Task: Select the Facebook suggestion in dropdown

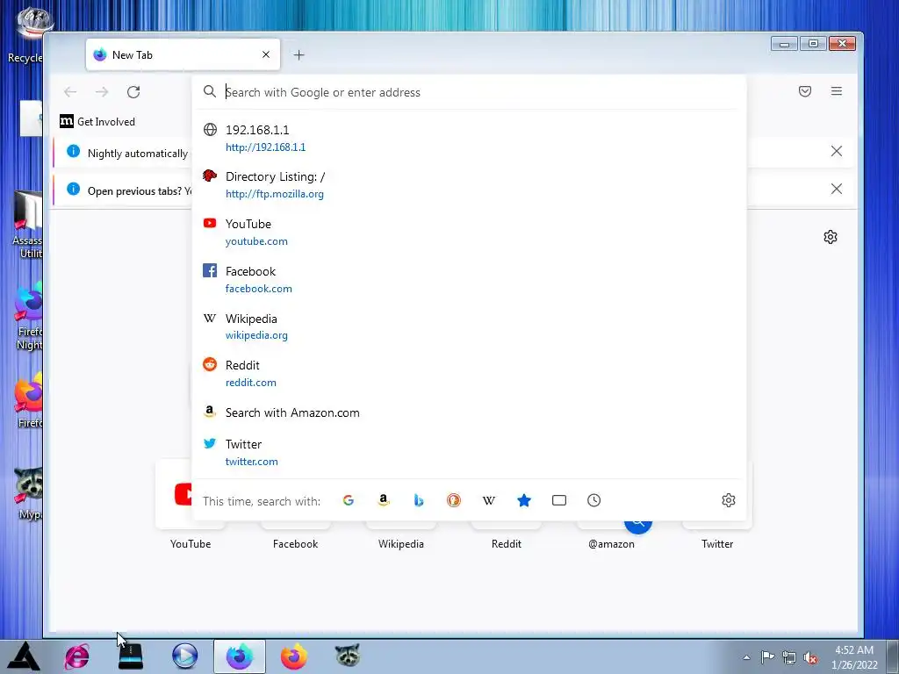Action: 469,280
